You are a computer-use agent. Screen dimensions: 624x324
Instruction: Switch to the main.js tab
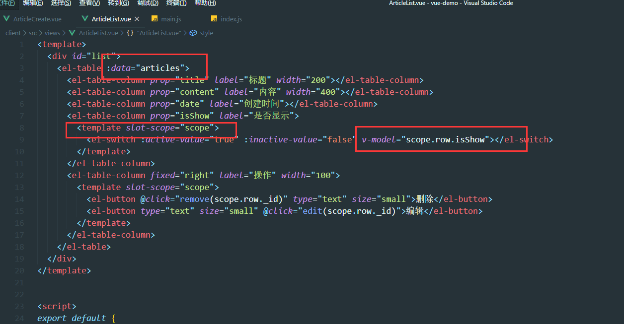[x=171, y=19]
